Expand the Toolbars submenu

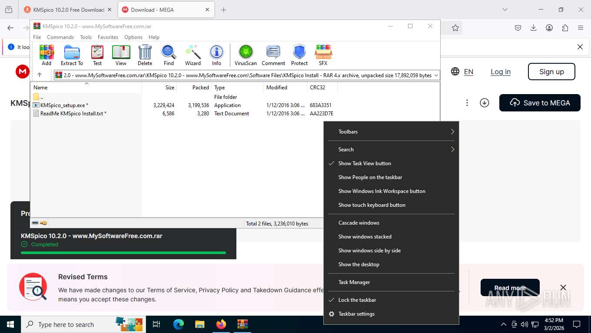(391, 132)
